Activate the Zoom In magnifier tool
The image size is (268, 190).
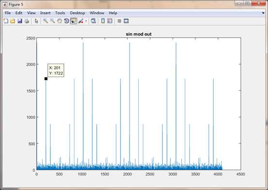coord(45,21)
